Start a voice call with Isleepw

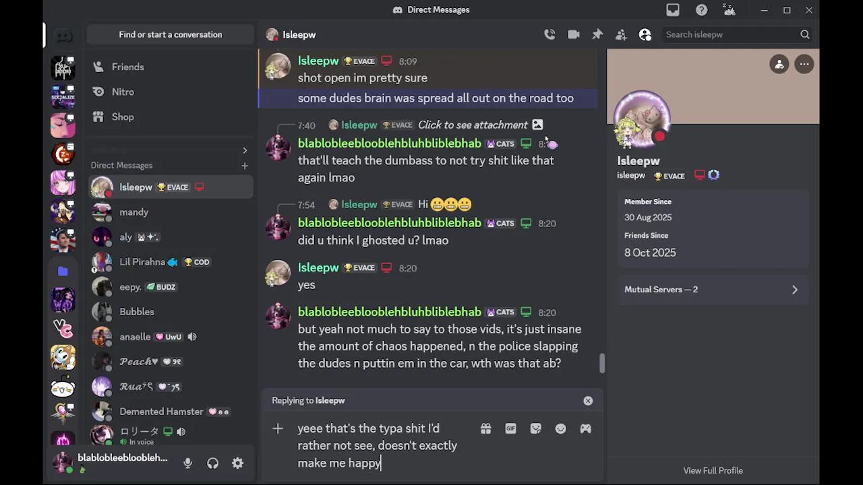tap(549, 34)
